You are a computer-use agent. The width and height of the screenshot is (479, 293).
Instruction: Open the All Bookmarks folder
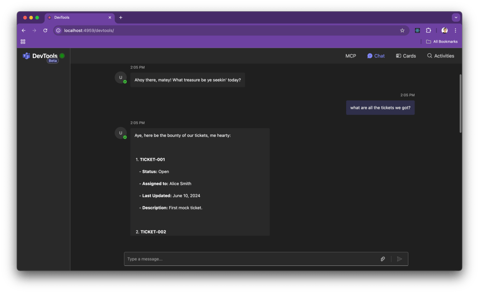click(x=442, y=42)
